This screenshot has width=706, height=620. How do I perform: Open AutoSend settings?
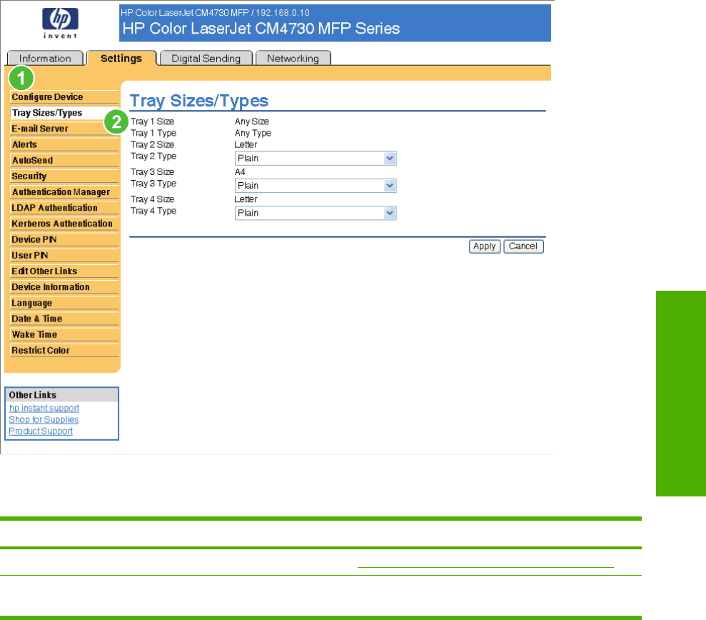pos(64,160)
